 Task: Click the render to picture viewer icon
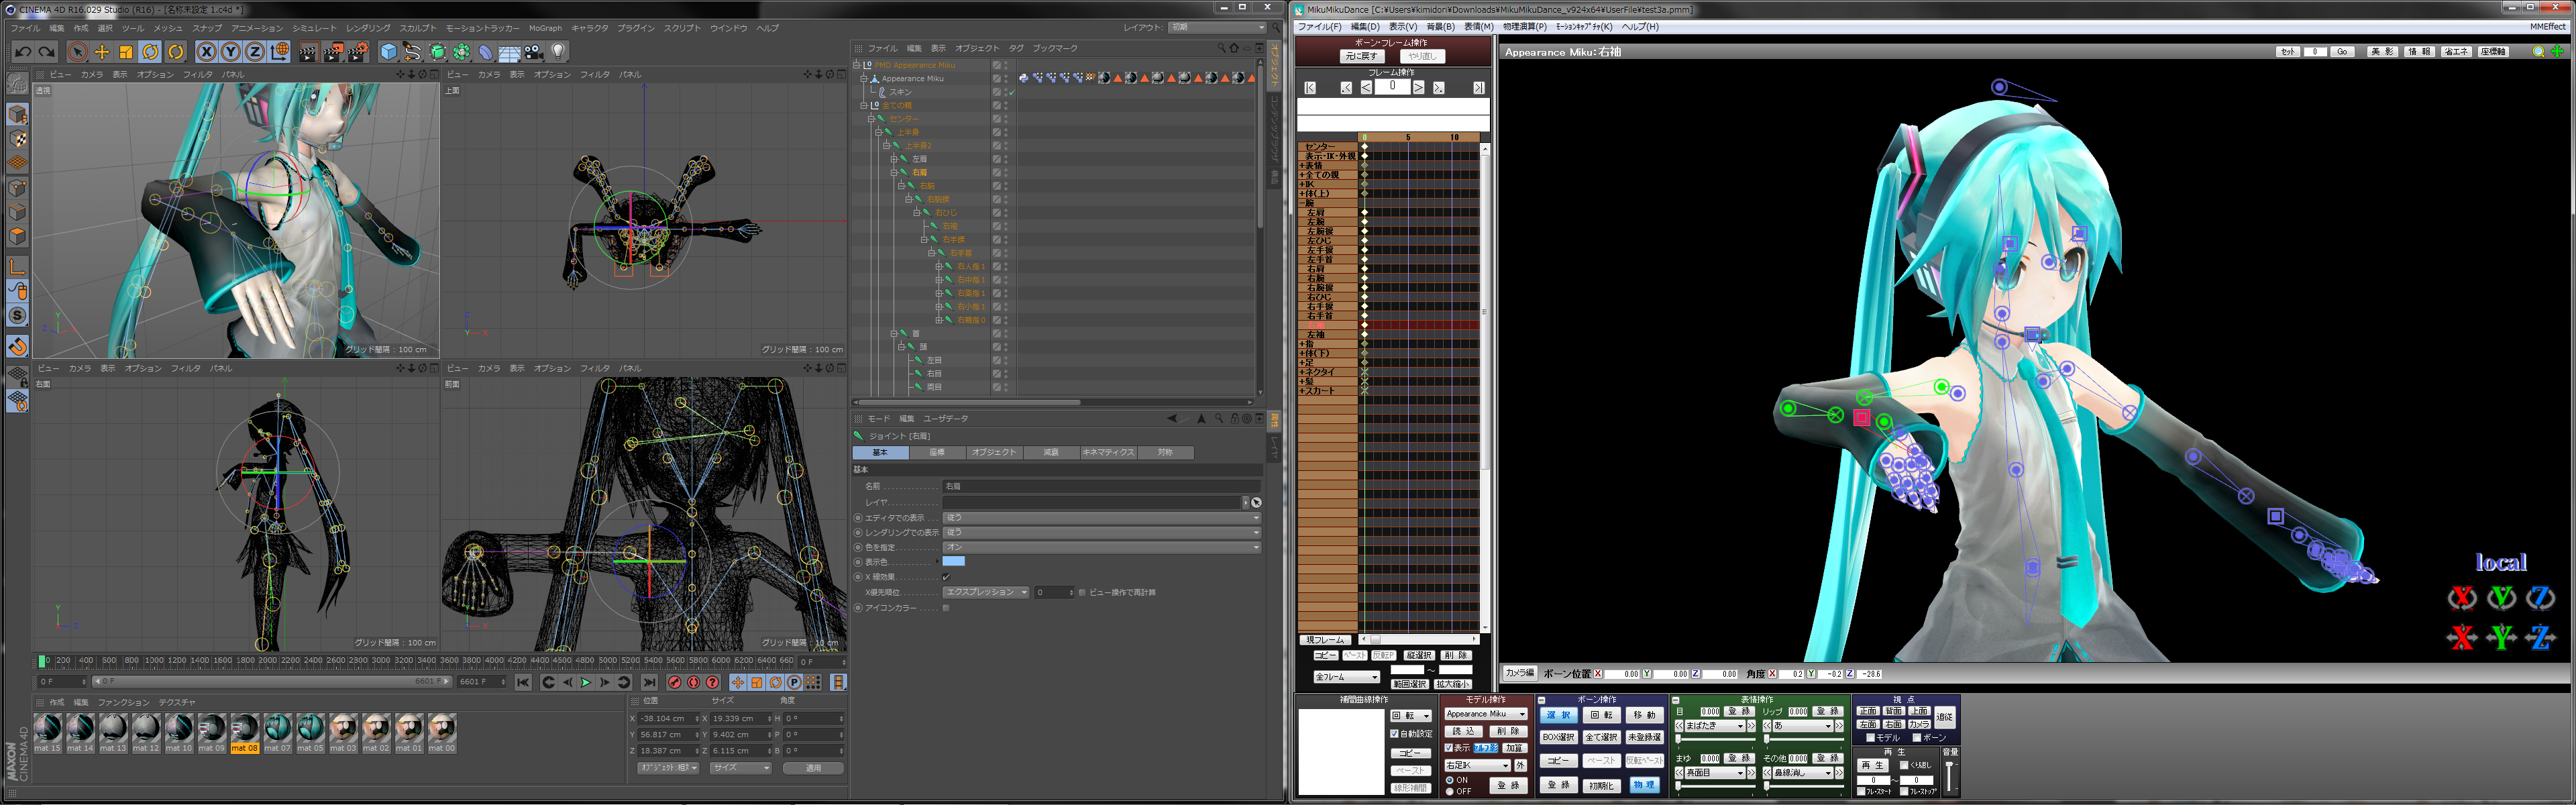coord(333,52)
